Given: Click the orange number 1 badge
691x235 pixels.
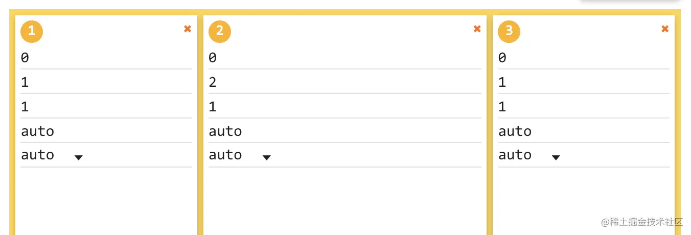Looking at the screenshot, I should tap(32, 31).
